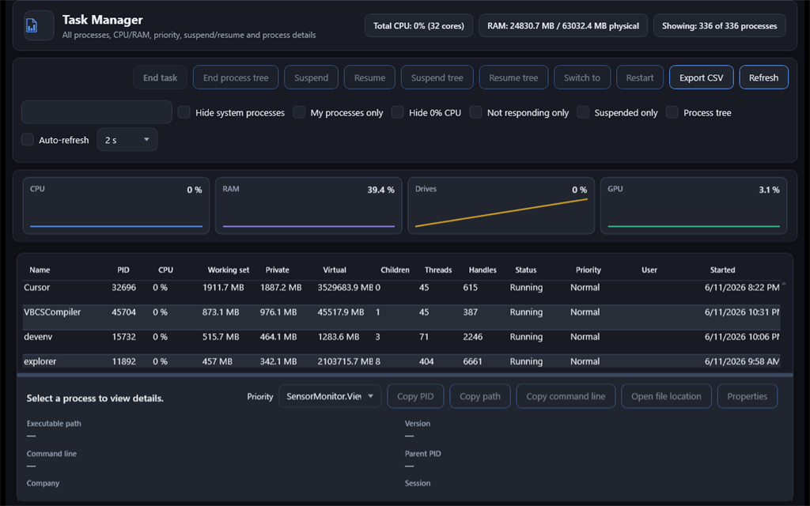The image size is (810, 506).
Task: Sort by Threads column header
Action: pyautogui.click(x=438, y=270)
